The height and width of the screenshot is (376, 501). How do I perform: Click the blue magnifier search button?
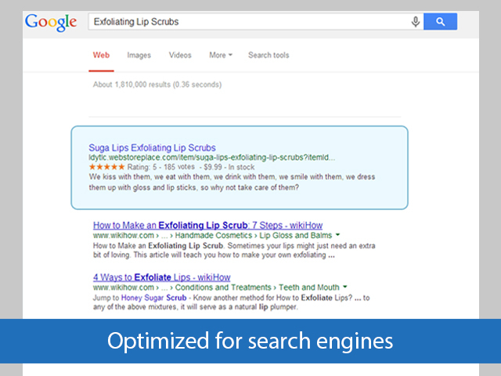point(440,21)
